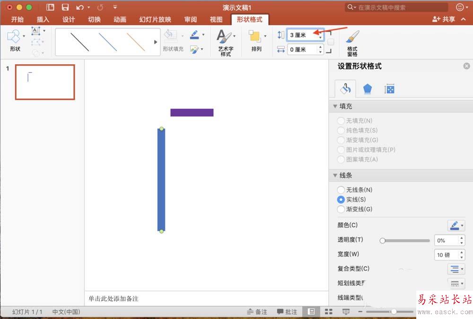This screenshot has height=319, width=473.
Task: Select No Fill (无填充) radio button
Action: (x=341, y=121)
